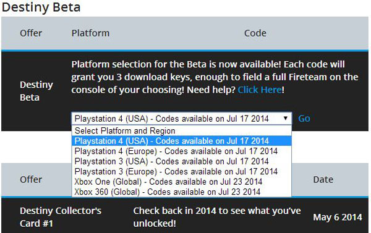Choose Playstation 3 (Europe) option
Image resolution: width=371 pixels, height=233 pixels.
point(181,171)
